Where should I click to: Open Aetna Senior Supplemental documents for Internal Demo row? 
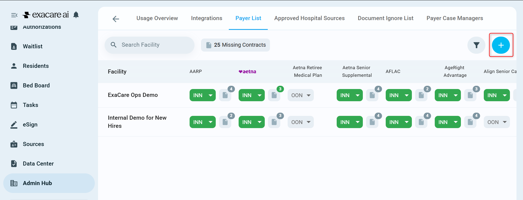coord(372,122)
